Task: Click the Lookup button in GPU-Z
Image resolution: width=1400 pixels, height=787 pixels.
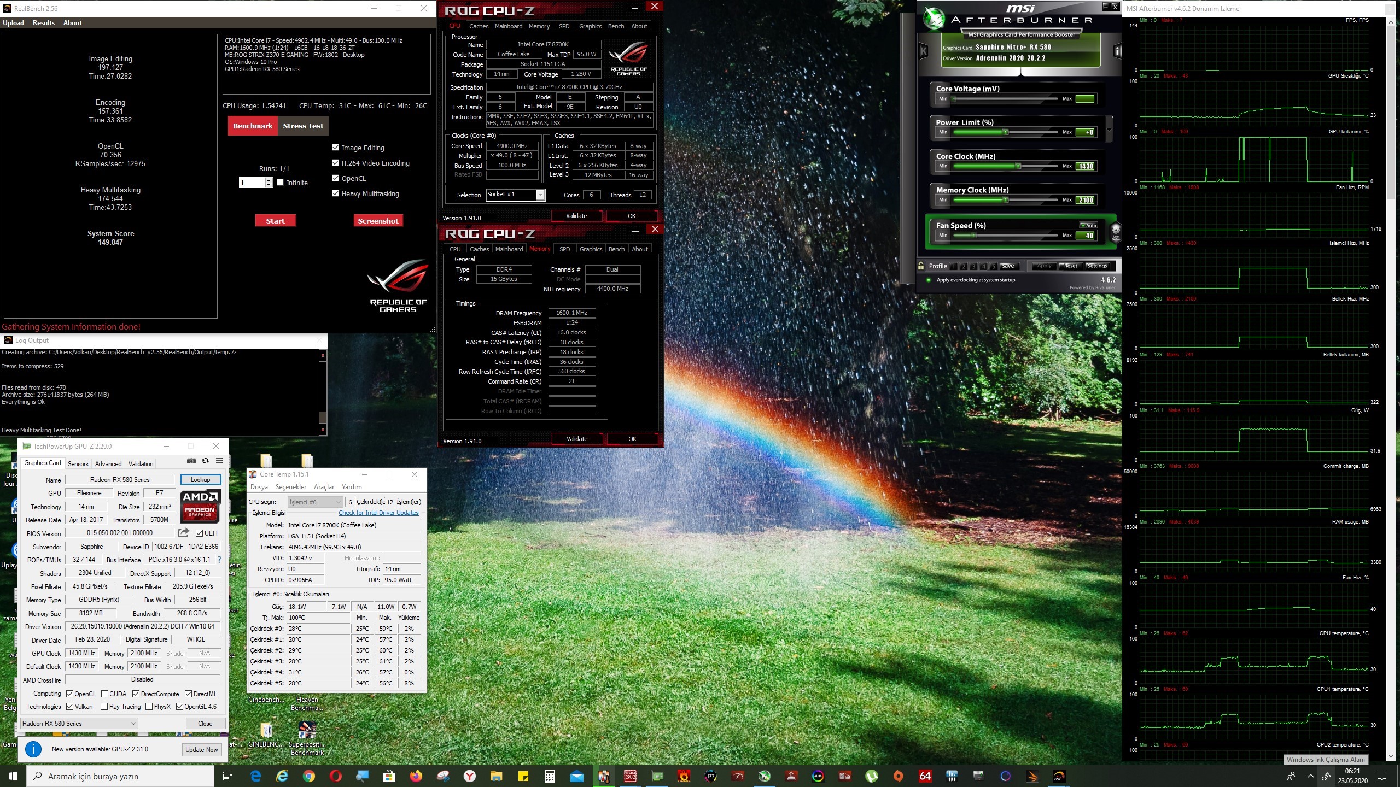Action: coord(200,480)
